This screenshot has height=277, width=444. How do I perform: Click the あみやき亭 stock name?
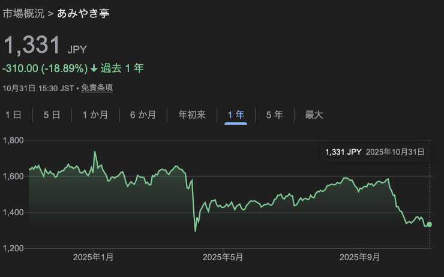[83, 13]
